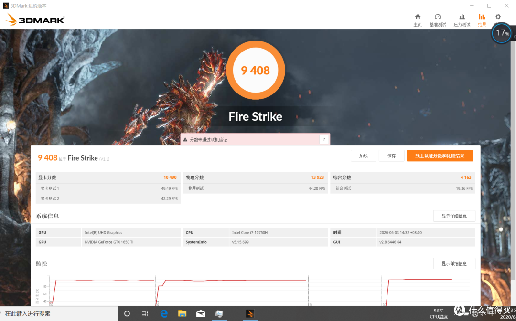Open the settings gear icon
Image resolution: width=516 pixels, height=321 pixels.
pyautogui.click(x=498, y=17)
